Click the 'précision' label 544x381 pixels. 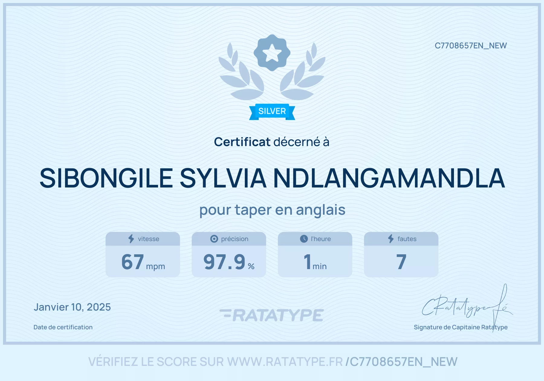point(235,239)
